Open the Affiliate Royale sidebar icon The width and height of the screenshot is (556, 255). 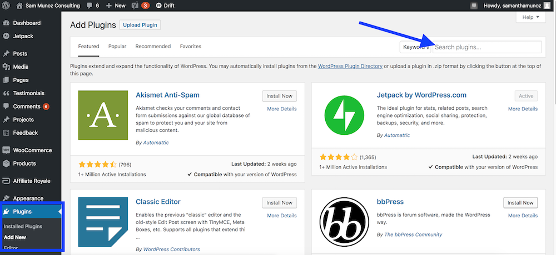pyautogui.click(x=6, y=181)
